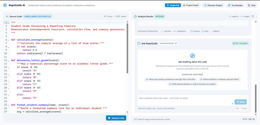Click the code editor vertical scrollbar thumb
This screenshot has height=125, width=260.
point(127,48)
